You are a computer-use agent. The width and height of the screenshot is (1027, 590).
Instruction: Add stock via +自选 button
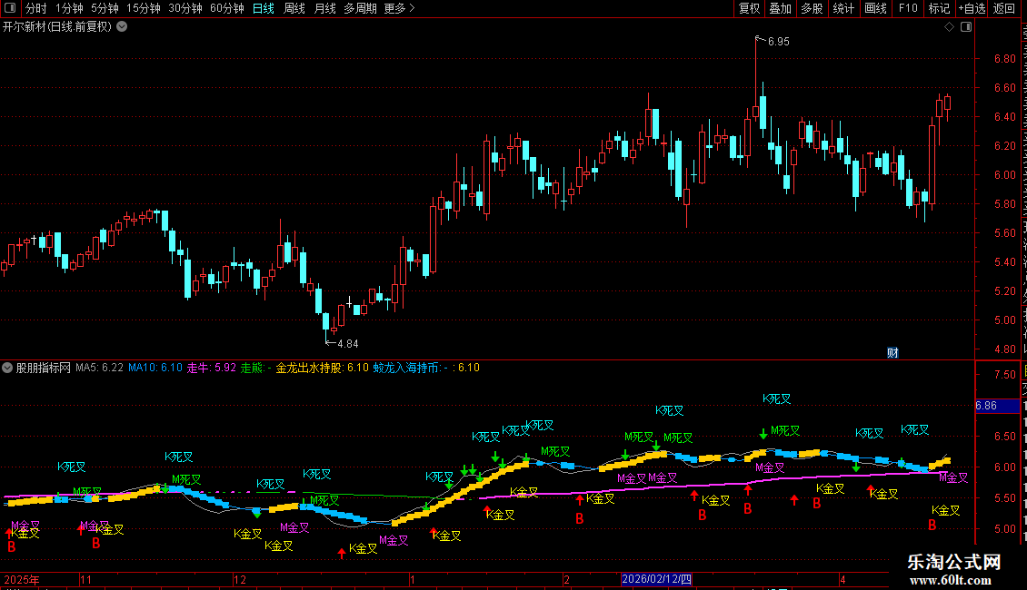click(972, 8)
